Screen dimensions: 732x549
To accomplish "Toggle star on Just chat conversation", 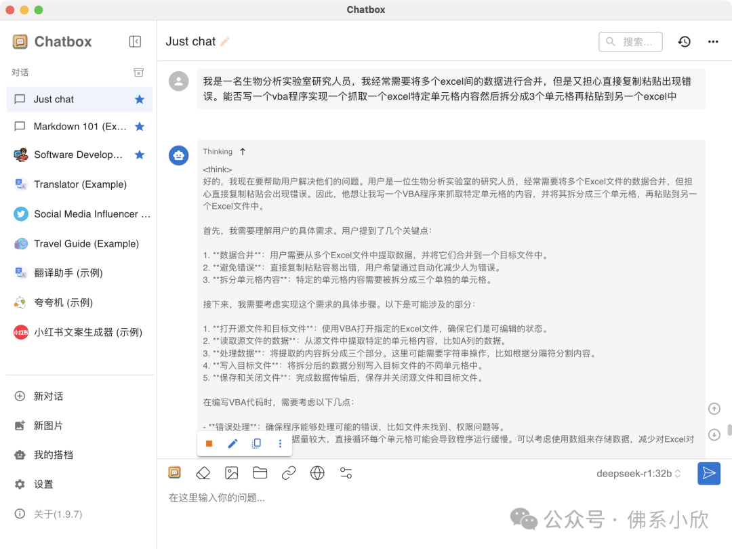I will [140, 99].
